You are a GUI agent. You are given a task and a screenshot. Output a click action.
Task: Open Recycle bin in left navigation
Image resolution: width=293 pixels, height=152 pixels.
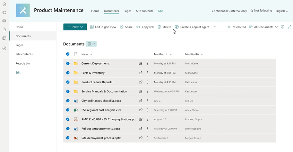pos(23,63)
